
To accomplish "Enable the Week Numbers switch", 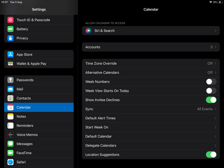I will tap(211, 82).
